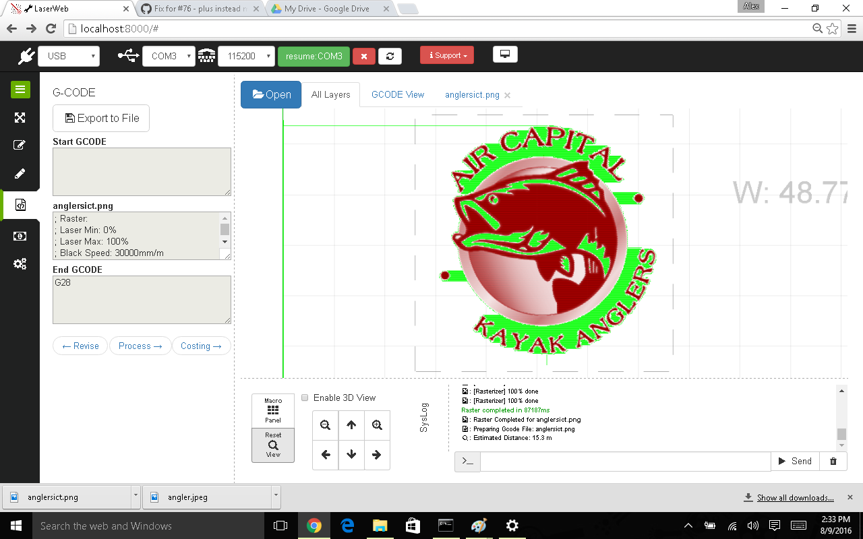This screenshot has height=539, width=863.
Task: Bookmark this page with star icon
Action: pos(833,29)
